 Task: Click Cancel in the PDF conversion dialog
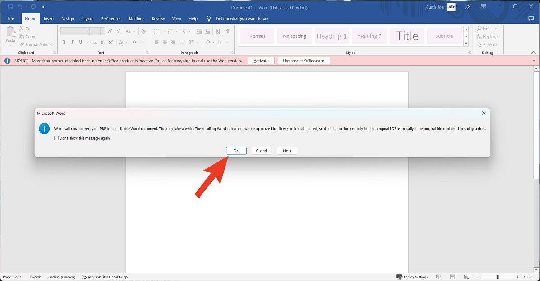click(261, 151)
